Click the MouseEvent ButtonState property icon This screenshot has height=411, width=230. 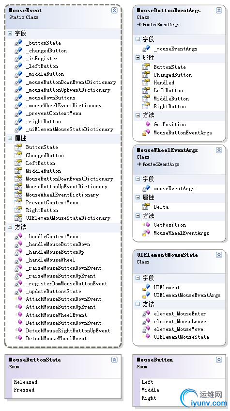pos(18,147)
